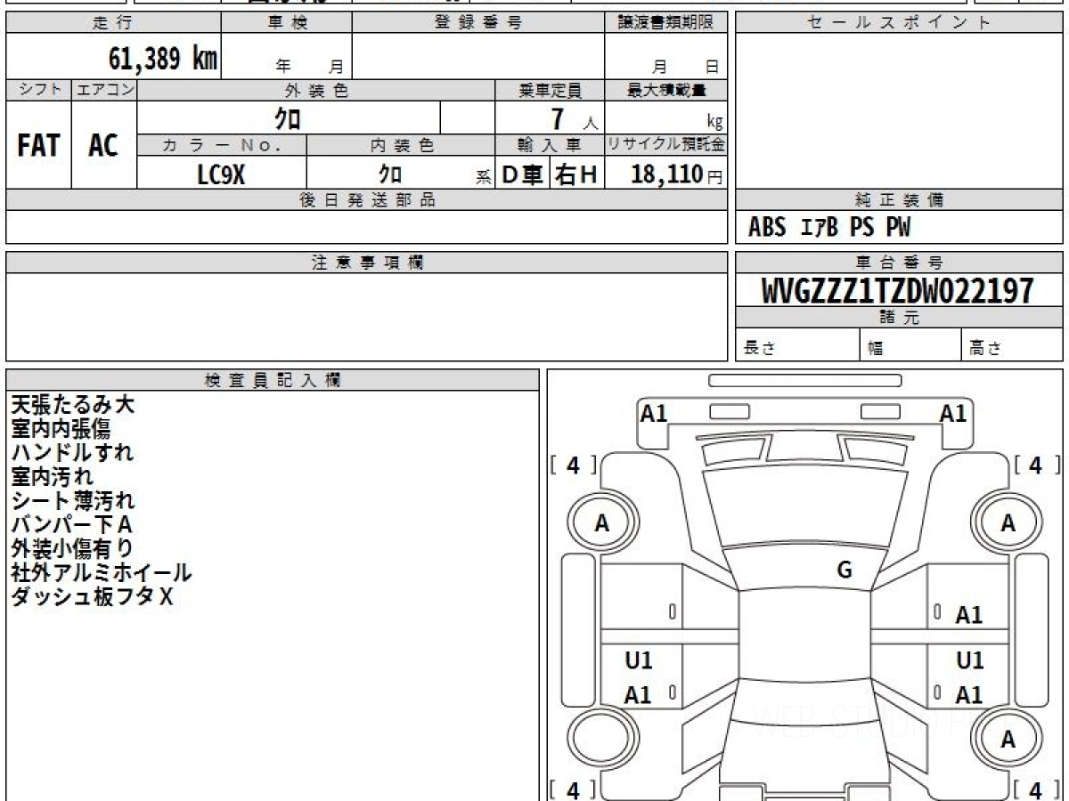Click the 譲渡書類期限 header

(666, 23)
